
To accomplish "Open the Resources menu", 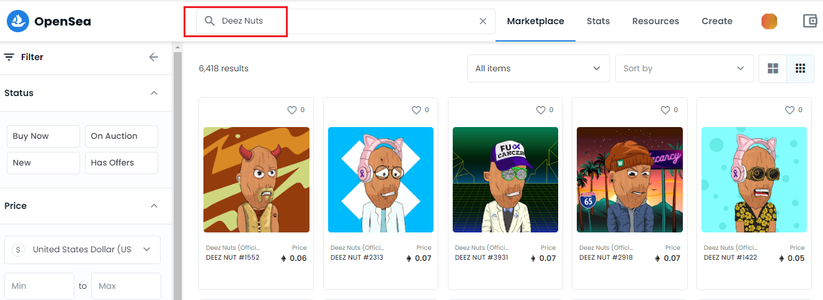I will [x=656, y=21].
